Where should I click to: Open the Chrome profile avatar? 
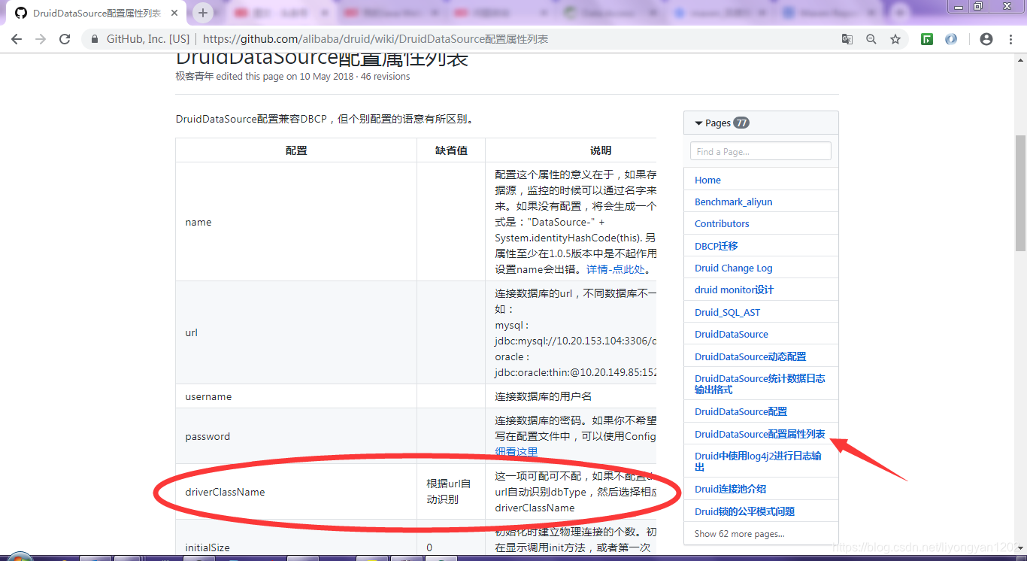986,39
